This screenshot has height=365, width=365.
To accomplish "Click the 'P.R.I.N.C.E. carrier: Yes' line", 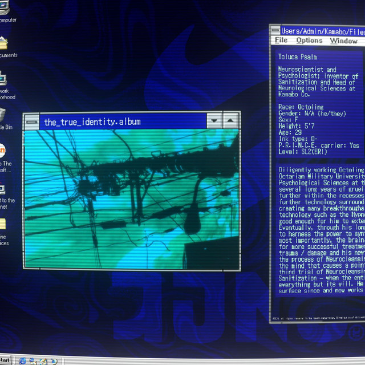I will [319, 145].
